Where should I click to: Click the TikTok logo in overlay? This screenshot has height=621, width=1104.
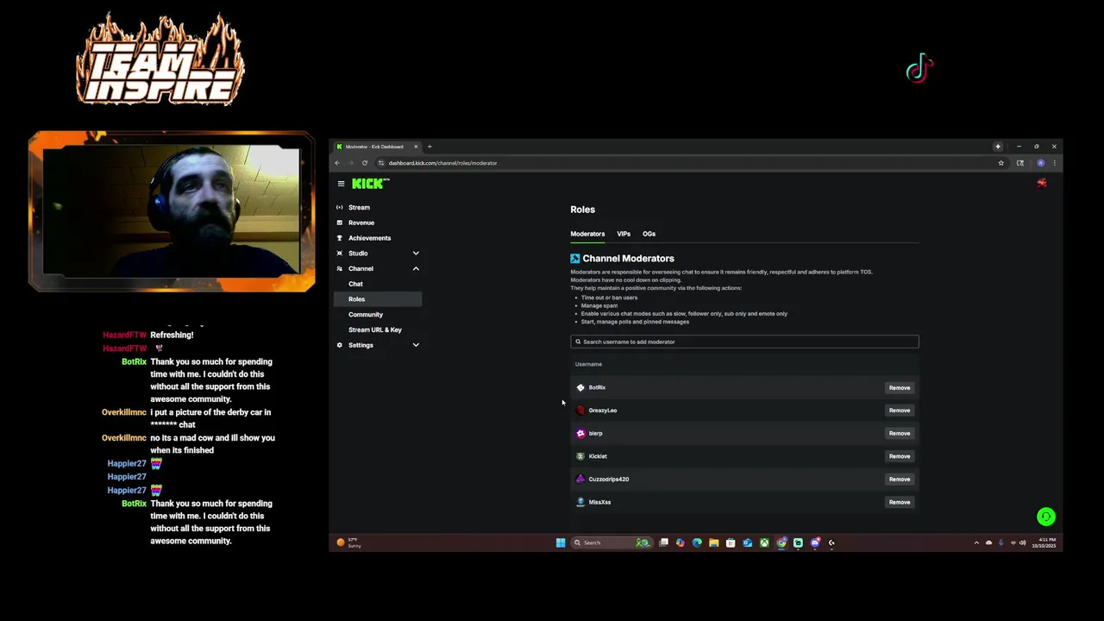(x=919, y=68)
